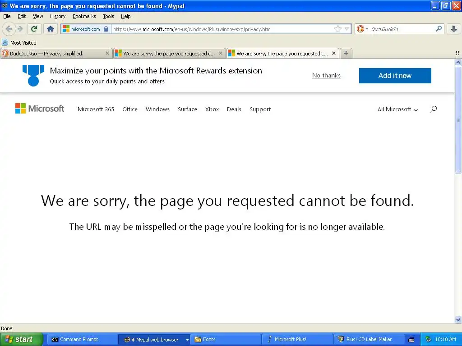Screen dimensions: 462x346
Task: Open the Edit menu
Action: (x=22, y=17)
